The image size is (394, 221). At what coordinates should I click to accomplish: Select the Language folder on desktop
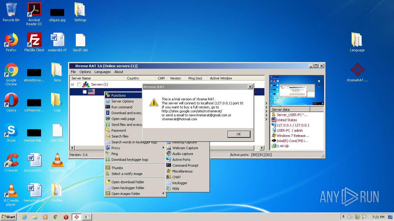point(357,42)
